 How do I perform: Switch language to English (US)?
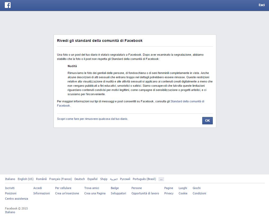[25, 179]
